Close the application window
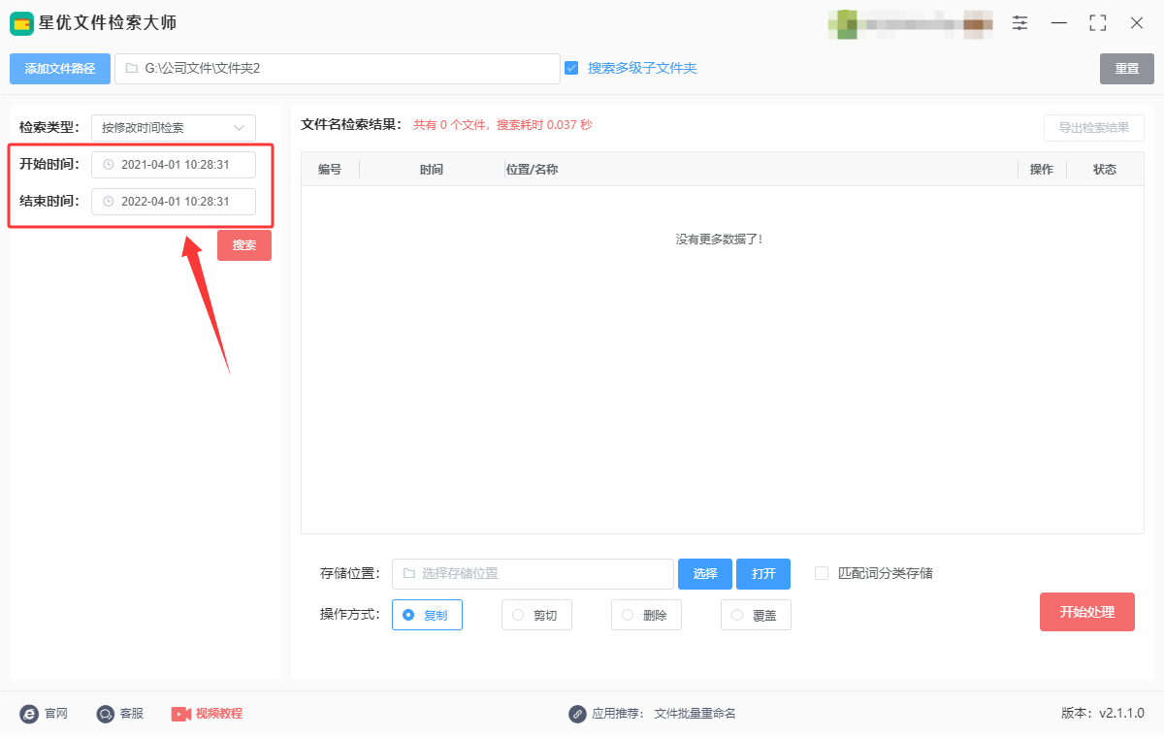Screen dimensions: 1164x737 (1137, 22)
